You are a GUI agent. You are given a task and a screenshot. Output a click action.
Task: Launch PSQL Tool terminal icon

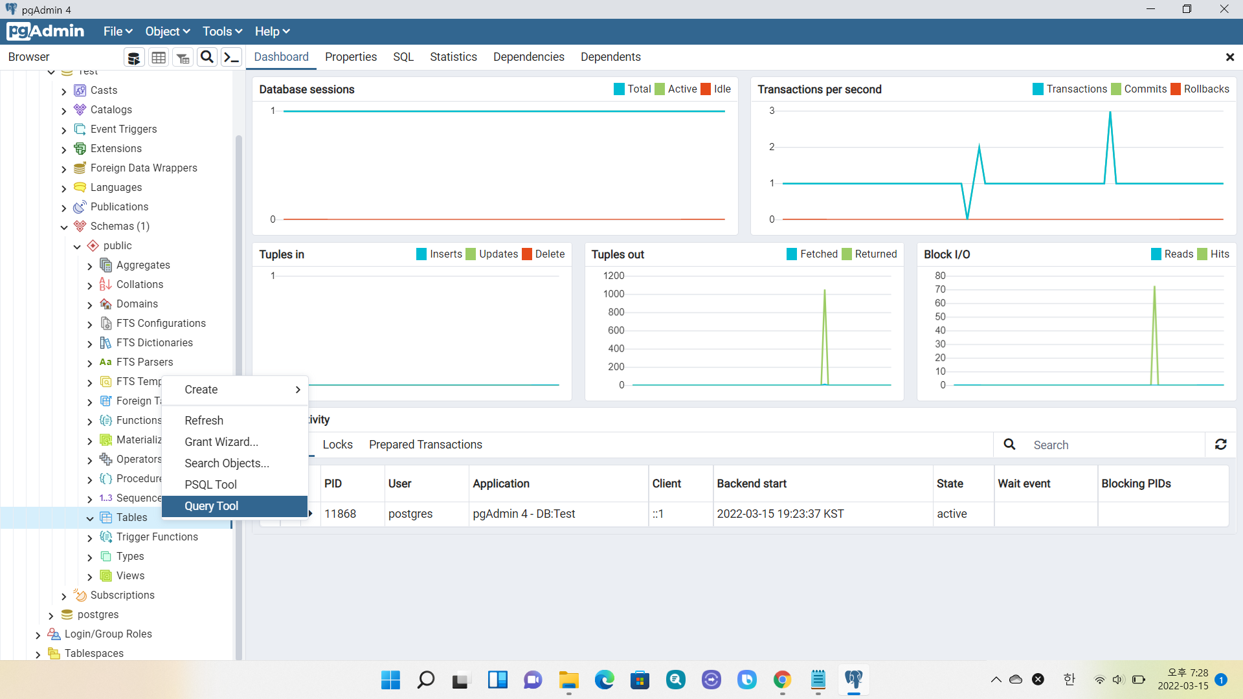point(231,58)
